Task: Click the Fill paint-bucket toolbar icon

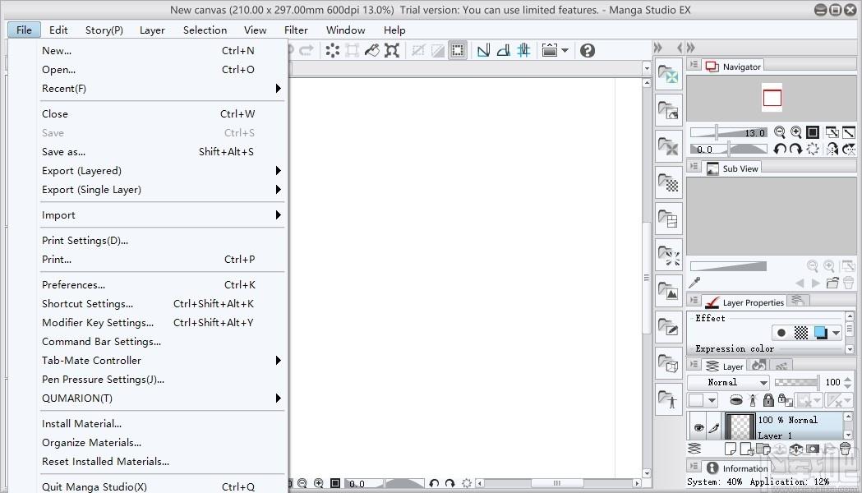Action: pyautogui.click(x=372, y=51)
